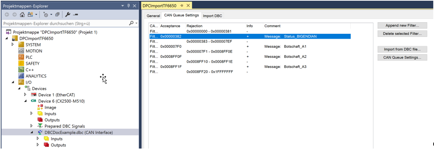This screenshot has width=434, height=153.
Task: Click the collapse all icon
Action: click(57, 15)
